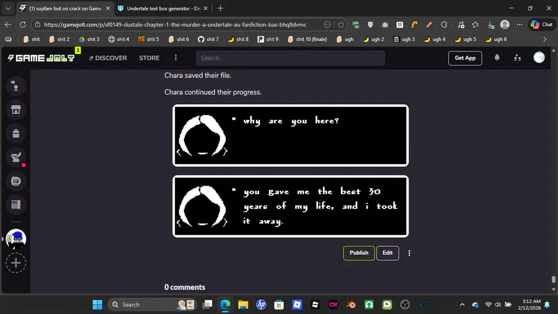
Task: Open Blender from the taskbar
Action: [351, 305]
